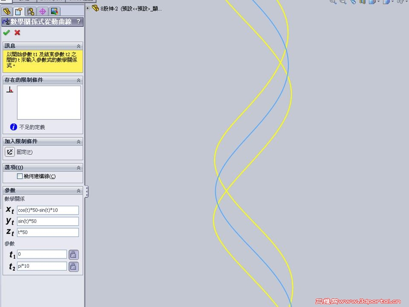Image resolution: width=409 pixels, height=307 pixels.
Task: Toggle the lock beside t2 parameter
Action: point(74,266)
